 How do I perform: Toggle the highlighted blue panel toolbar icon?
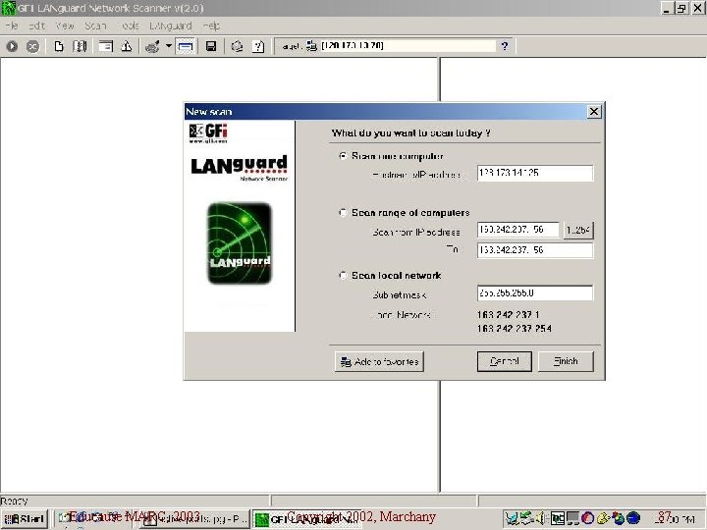tap(186, 46)
